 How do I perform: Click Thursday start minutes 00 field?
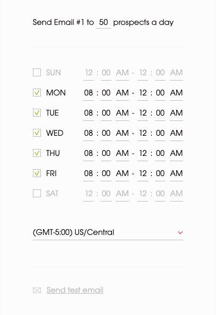(106, 153)
